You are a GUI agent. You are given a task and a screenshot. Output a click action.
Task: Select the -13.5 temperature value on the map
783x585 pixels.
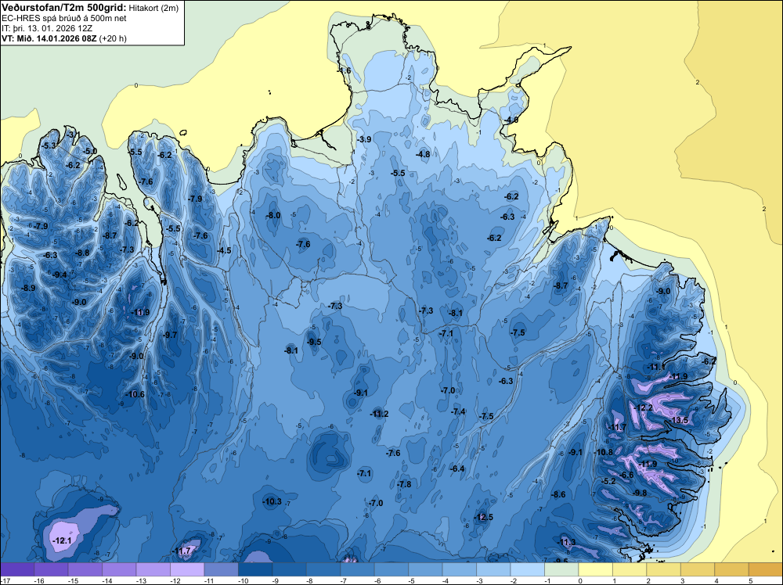pyautogui.click(x=679, y=421)
